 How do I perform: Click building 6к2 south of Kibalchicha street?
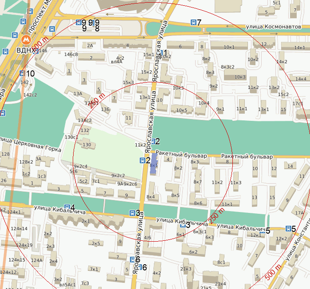click(193, 252)
